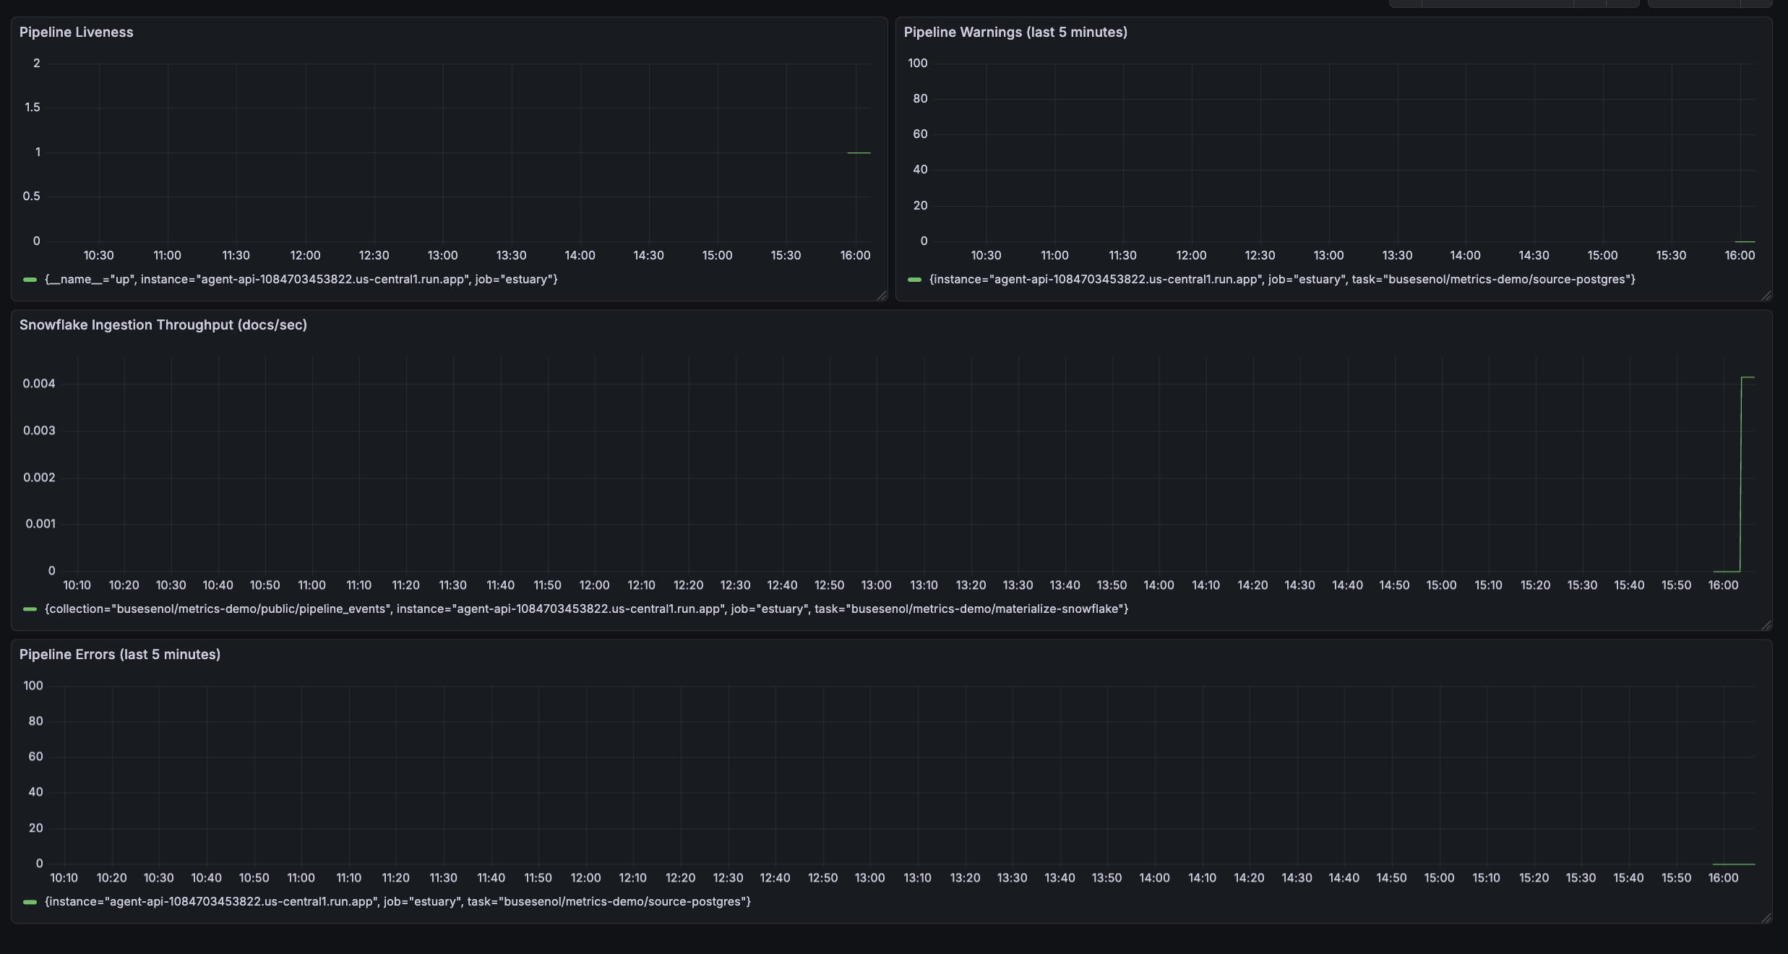This screenshot has height=954, width=1788.
Task: Click the Snowflake Ingestion Throughput panel title
Action: [x=163, y=325]
